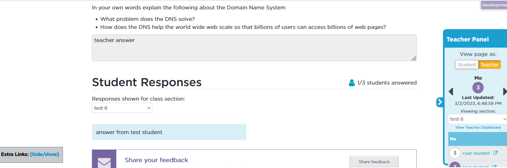This screenshot has height=168, width=507.
Task: Select ryan student in the student list
Action: (x=476, y=153)
